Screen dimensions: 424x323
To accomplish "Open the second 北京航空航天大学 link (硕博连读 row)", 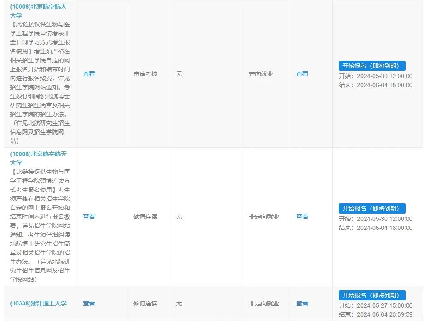I will pyautogui.click(x=38, y=158).
